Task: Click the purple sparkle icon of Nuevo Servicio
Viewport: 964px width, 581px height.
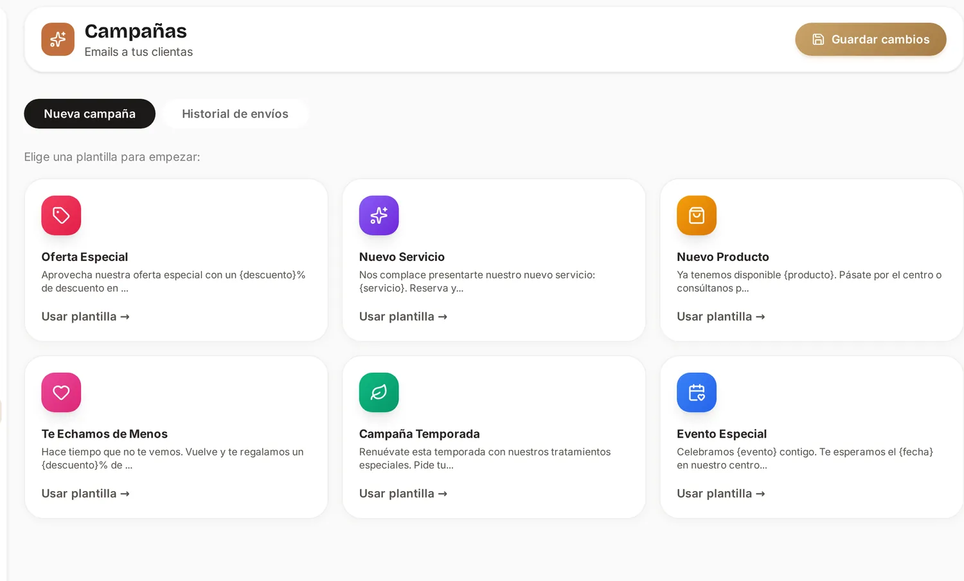Action: tap(379, 215)
